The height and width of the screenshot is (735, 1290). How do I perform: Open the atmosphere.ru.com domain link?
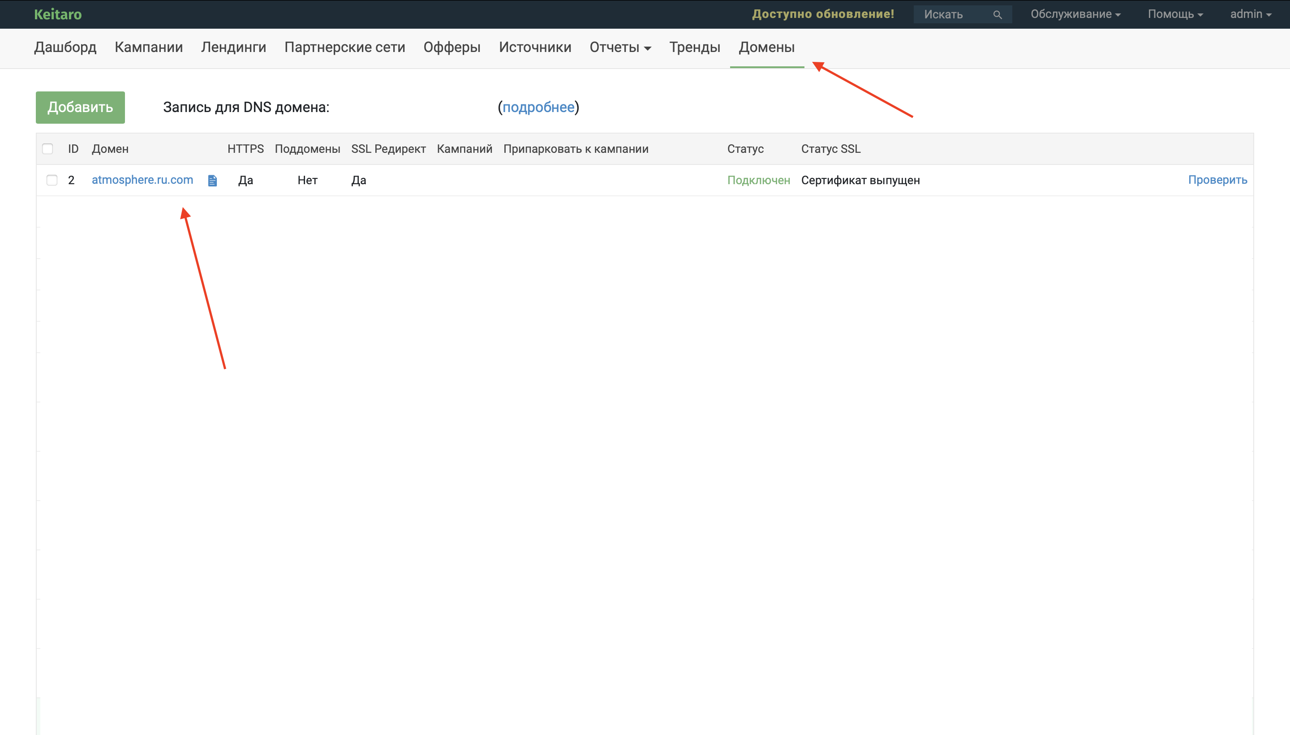(x=142, y=180)
